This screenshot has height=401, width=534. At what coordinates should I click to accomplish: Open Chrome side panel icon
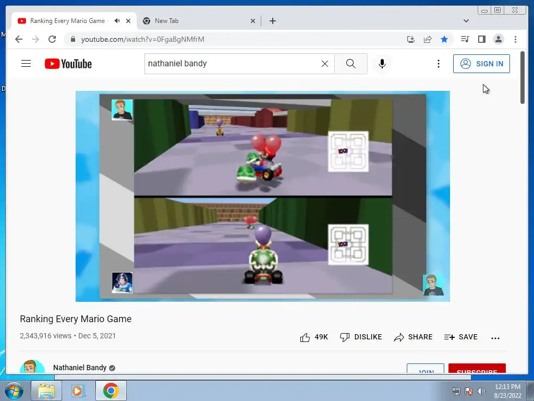(x=481, y=39)
